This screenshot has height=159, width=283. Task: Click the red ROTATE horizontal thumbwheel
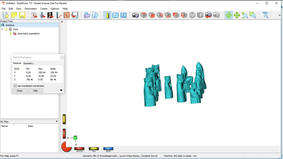79,149
